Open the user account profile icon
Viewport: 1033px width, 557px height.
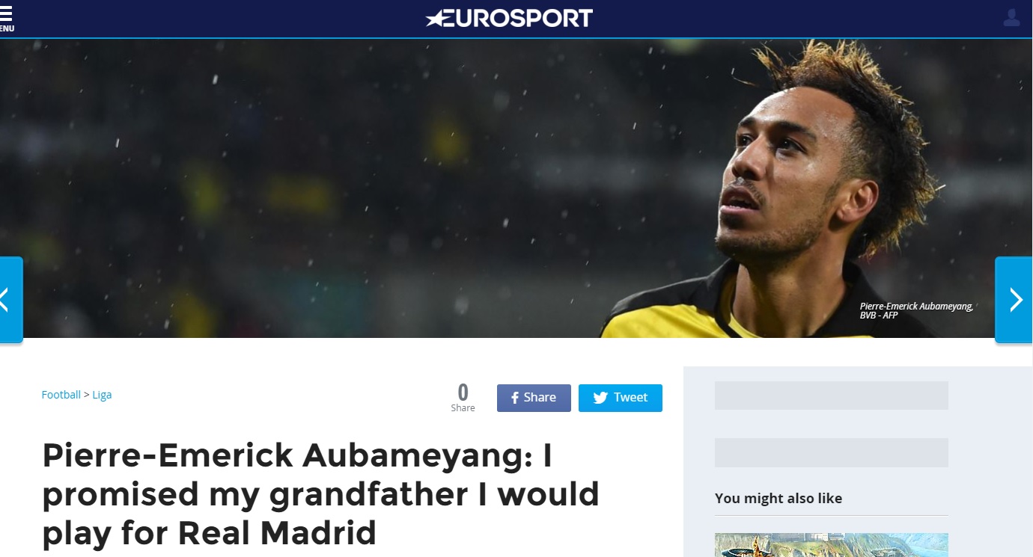1011,18
